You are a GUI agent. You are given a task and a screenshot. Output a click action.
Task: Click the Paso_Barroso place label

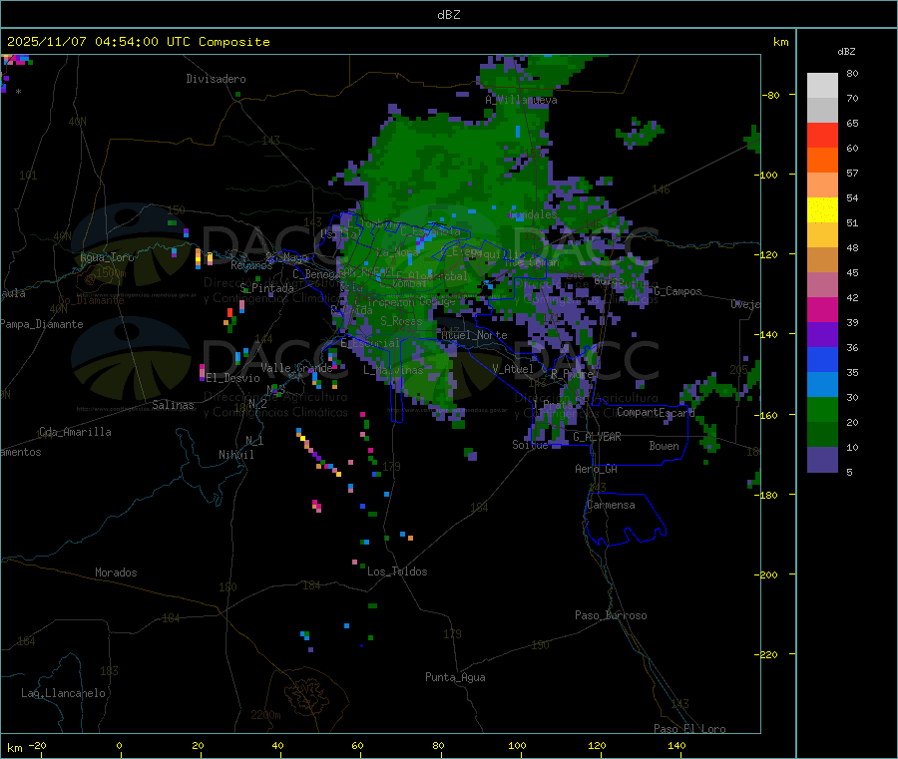coord(611,616)
